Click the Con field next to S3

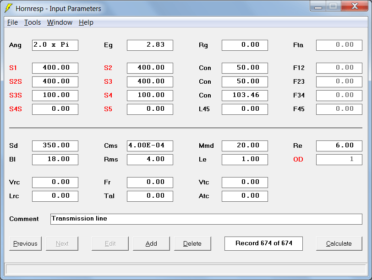(x=245, y=82)
